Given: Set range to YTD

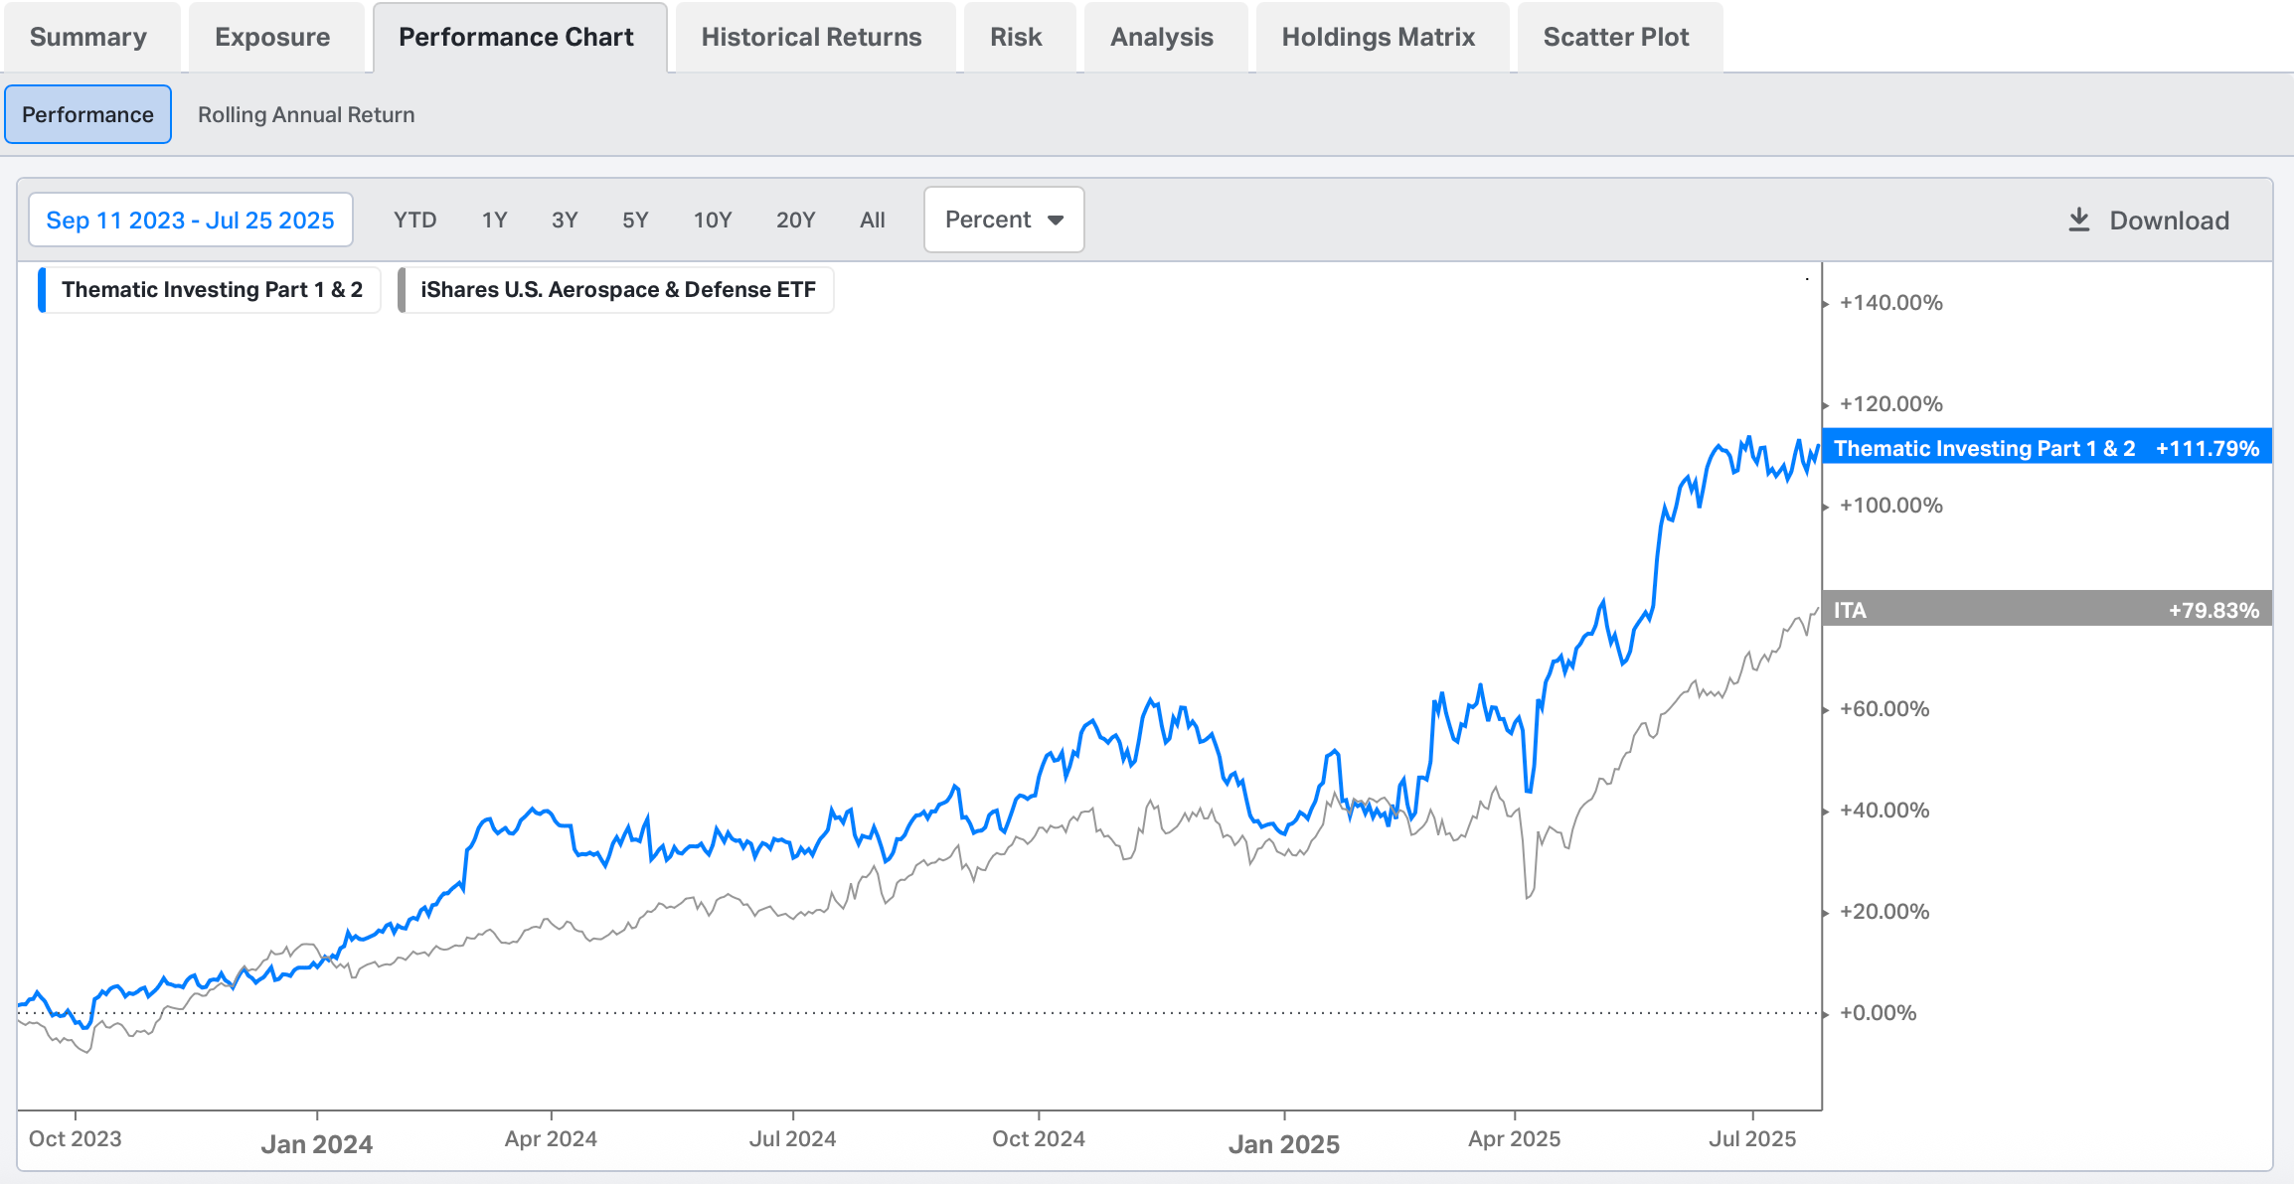Looking at the screenshot, I should [414, 220].
